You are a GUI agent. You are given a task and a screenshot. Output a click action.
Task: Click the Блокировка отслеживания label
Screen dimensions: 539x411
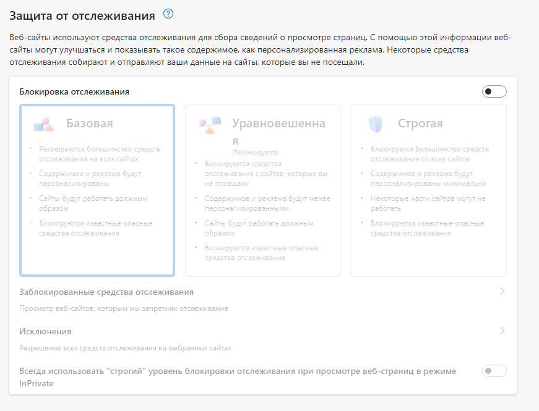point(74,91)
